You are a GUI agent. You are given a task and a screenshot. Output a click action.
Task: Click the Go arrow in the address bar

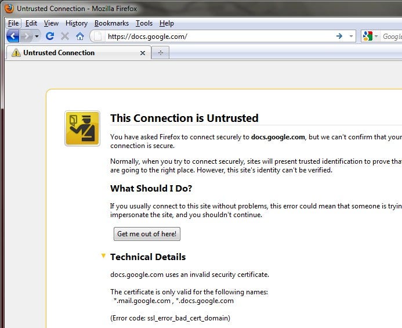point(339,36)
